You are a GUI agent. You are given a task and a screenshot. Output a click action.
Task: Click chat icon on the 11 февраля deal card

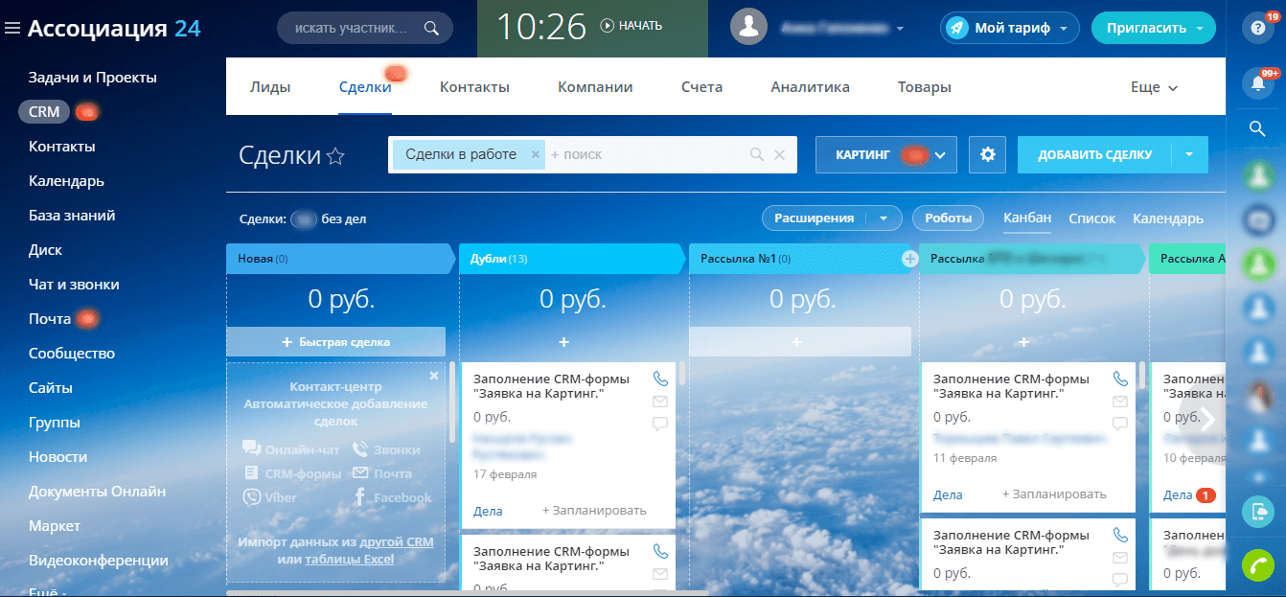click(x=1120, y=424)
